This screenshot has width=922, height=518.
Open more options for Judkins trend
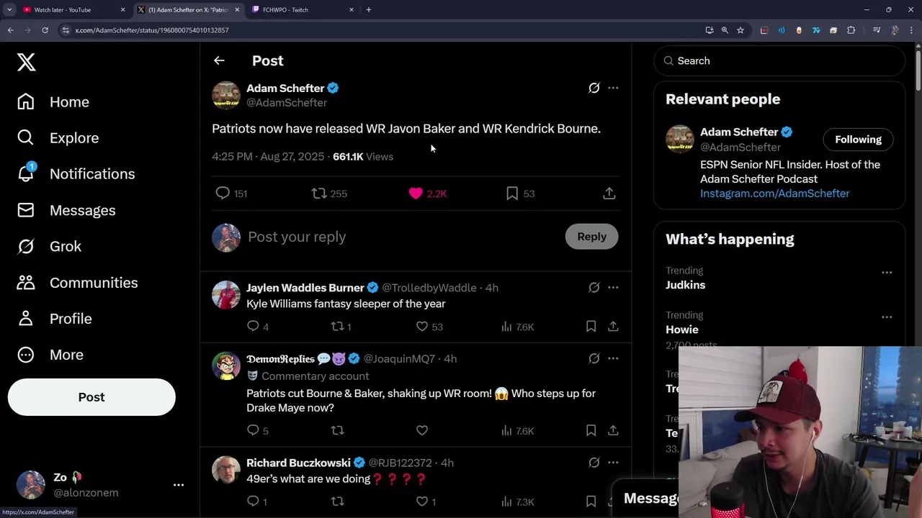pos(887,273)
